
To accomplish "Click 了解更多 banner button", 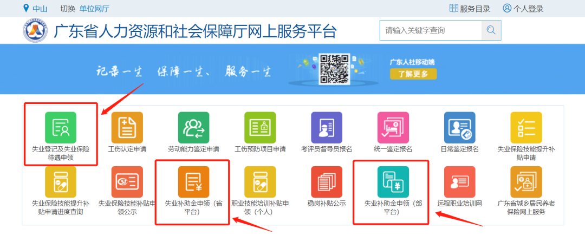I will [413, 74].
